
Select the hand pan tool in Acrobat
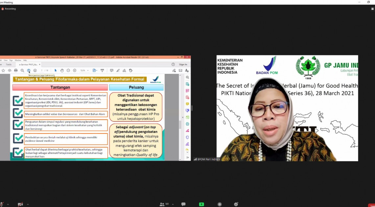coord(62,71)
